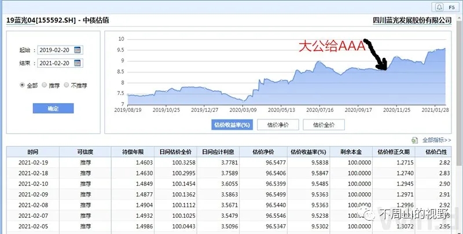This screenshot has height=234, width=463.
Task: Click the export icon beside 全部指标
Action: (x=415, y=140)
